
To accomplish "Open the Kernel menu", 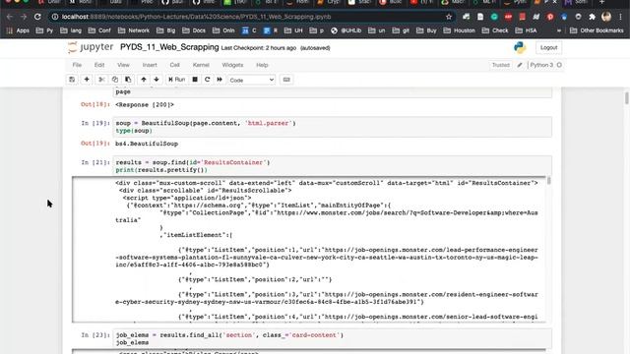I will tap(201, 65).
